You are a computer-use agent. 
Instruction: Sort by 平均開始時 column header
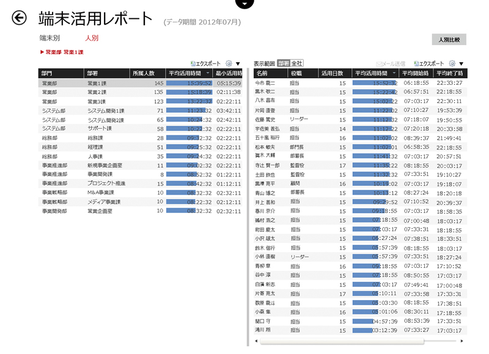416,73
